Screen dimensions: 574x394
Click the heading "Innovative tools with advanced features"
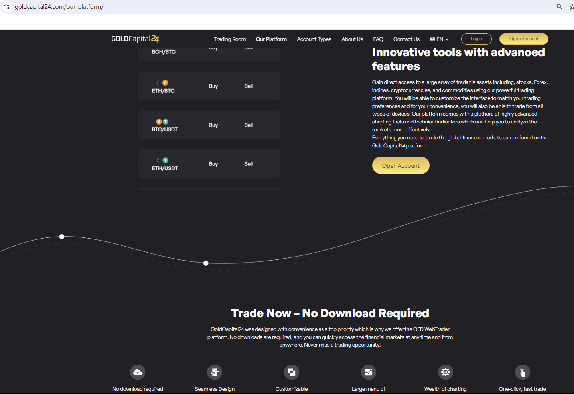(458, 59)
